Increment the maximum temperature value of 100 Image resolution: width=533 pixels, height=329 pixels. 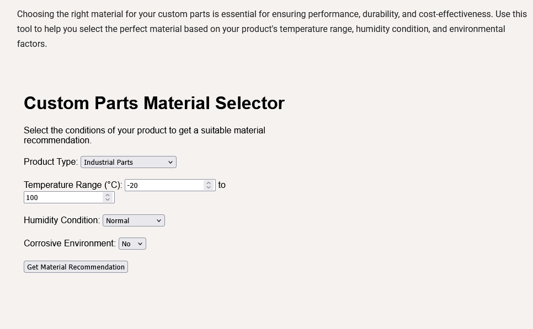(x=108, y=195)
